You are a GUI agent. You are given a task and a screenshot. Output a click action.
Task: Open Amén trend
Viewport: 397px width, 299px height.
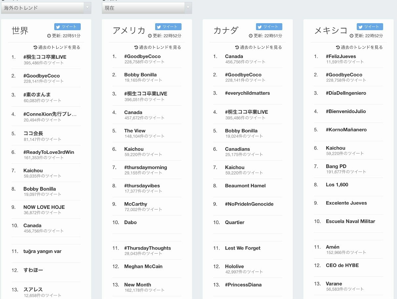[x=332, y=247]
